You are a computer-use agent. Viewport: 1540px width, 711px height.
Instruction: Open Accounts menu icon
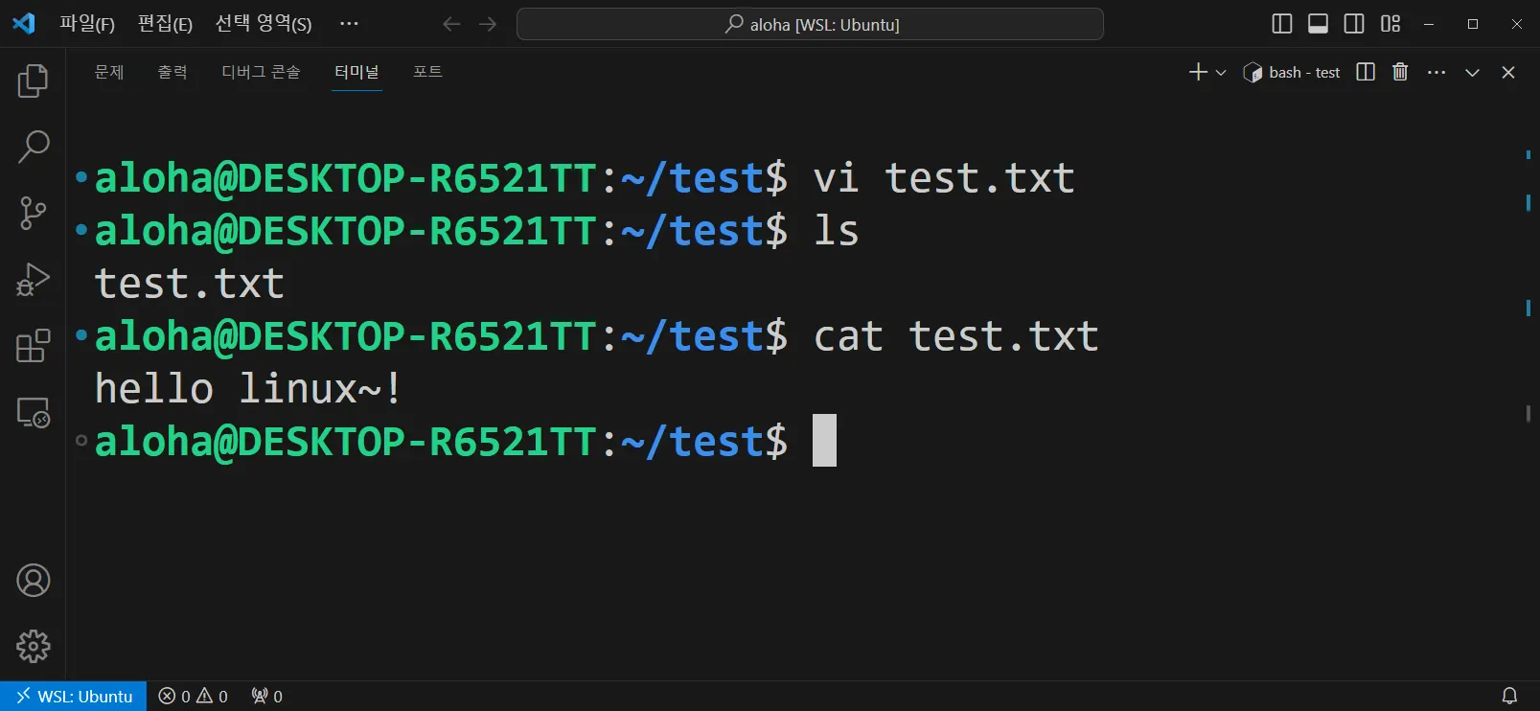tap(33, 581)
